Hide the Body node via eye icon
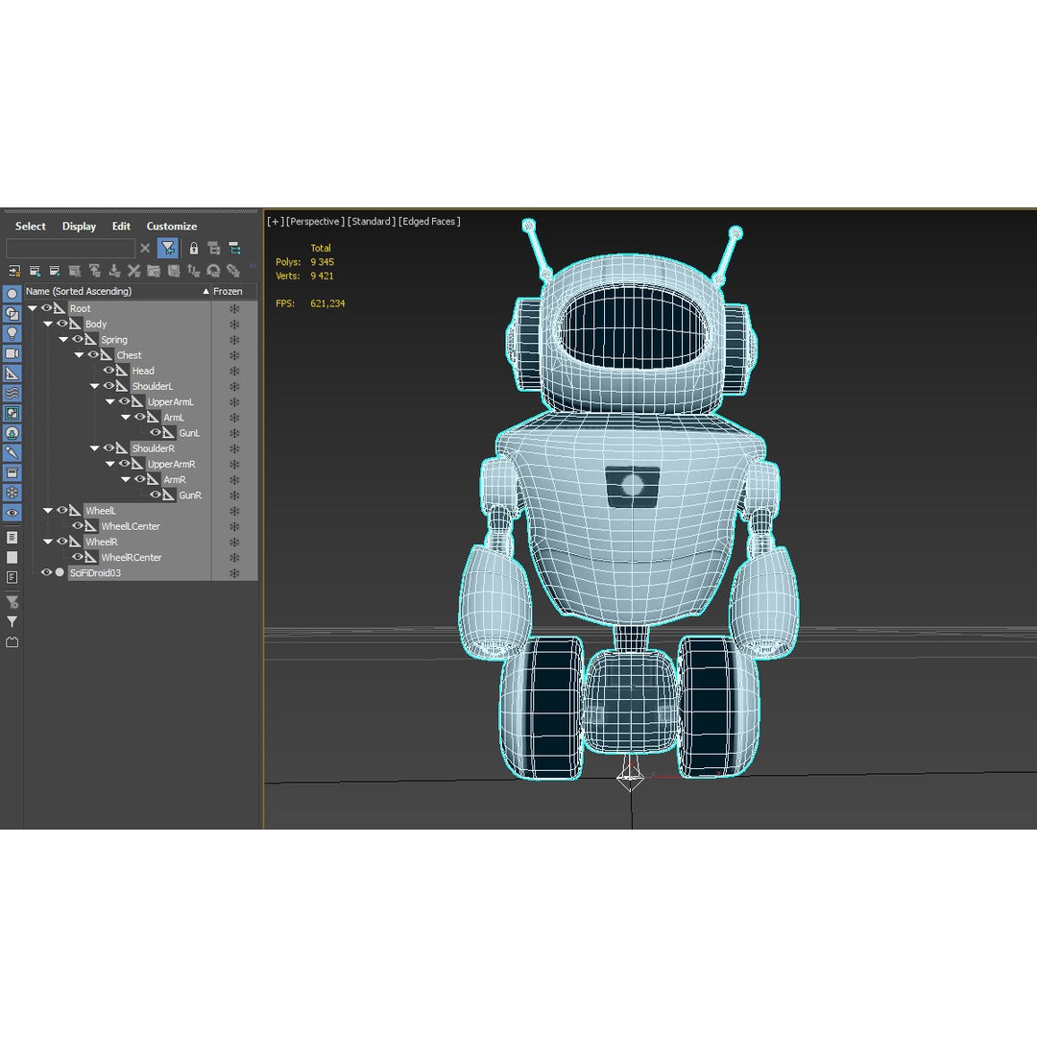Image resolution: width=1037 pixels, height=1037 pixels. click(x=61, y=325)
